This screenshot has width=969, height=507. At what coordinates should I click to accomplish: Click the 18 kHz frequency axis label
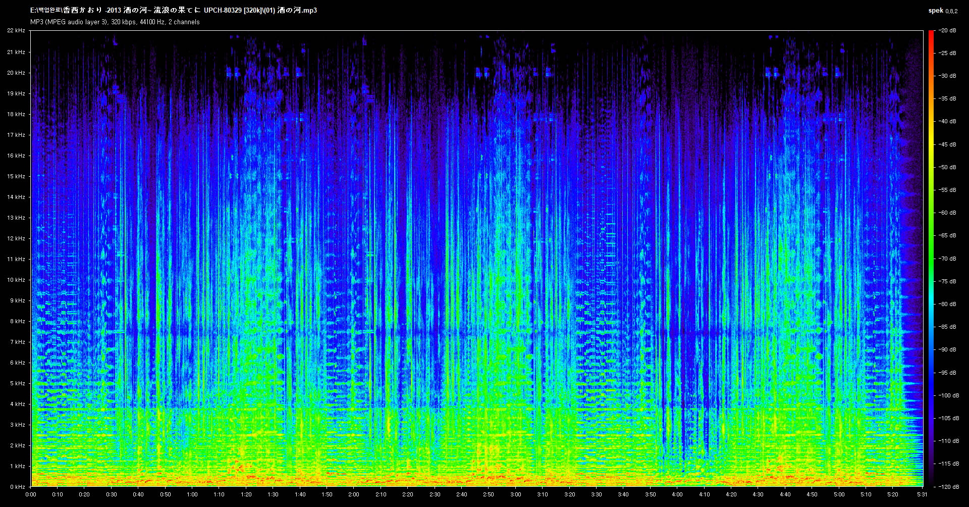16,114
